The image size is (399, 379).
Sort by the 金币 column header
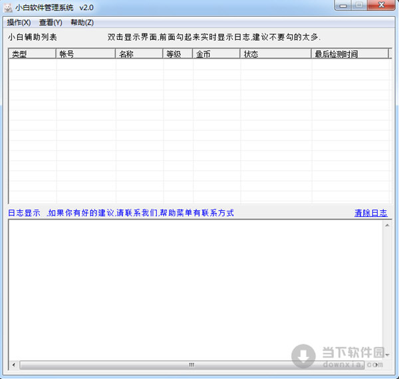tap(216, 54)
